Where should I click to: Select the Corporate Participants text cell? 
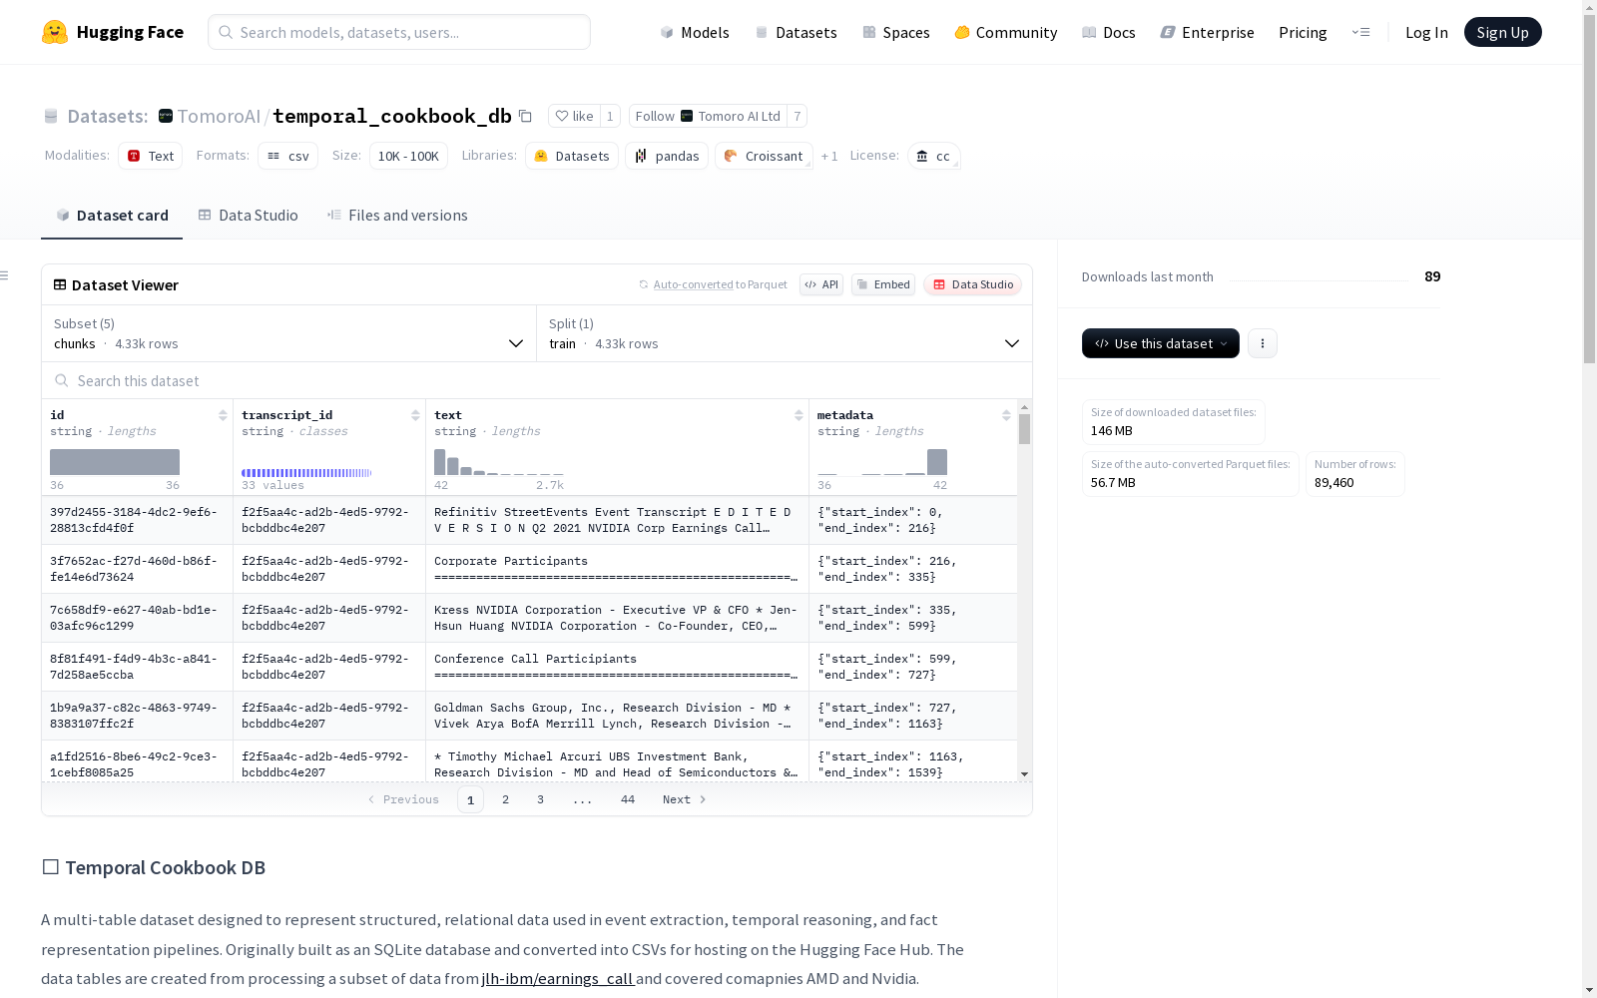[617, 569]
